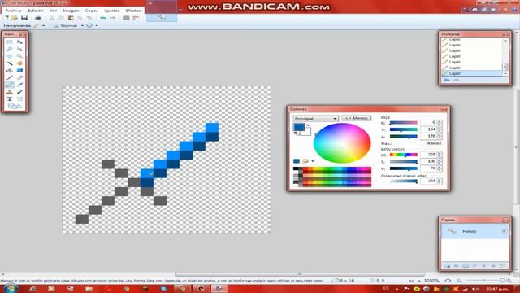Click the stepper beside hue value 205
The image size is (520, 293).
point(440,155)
